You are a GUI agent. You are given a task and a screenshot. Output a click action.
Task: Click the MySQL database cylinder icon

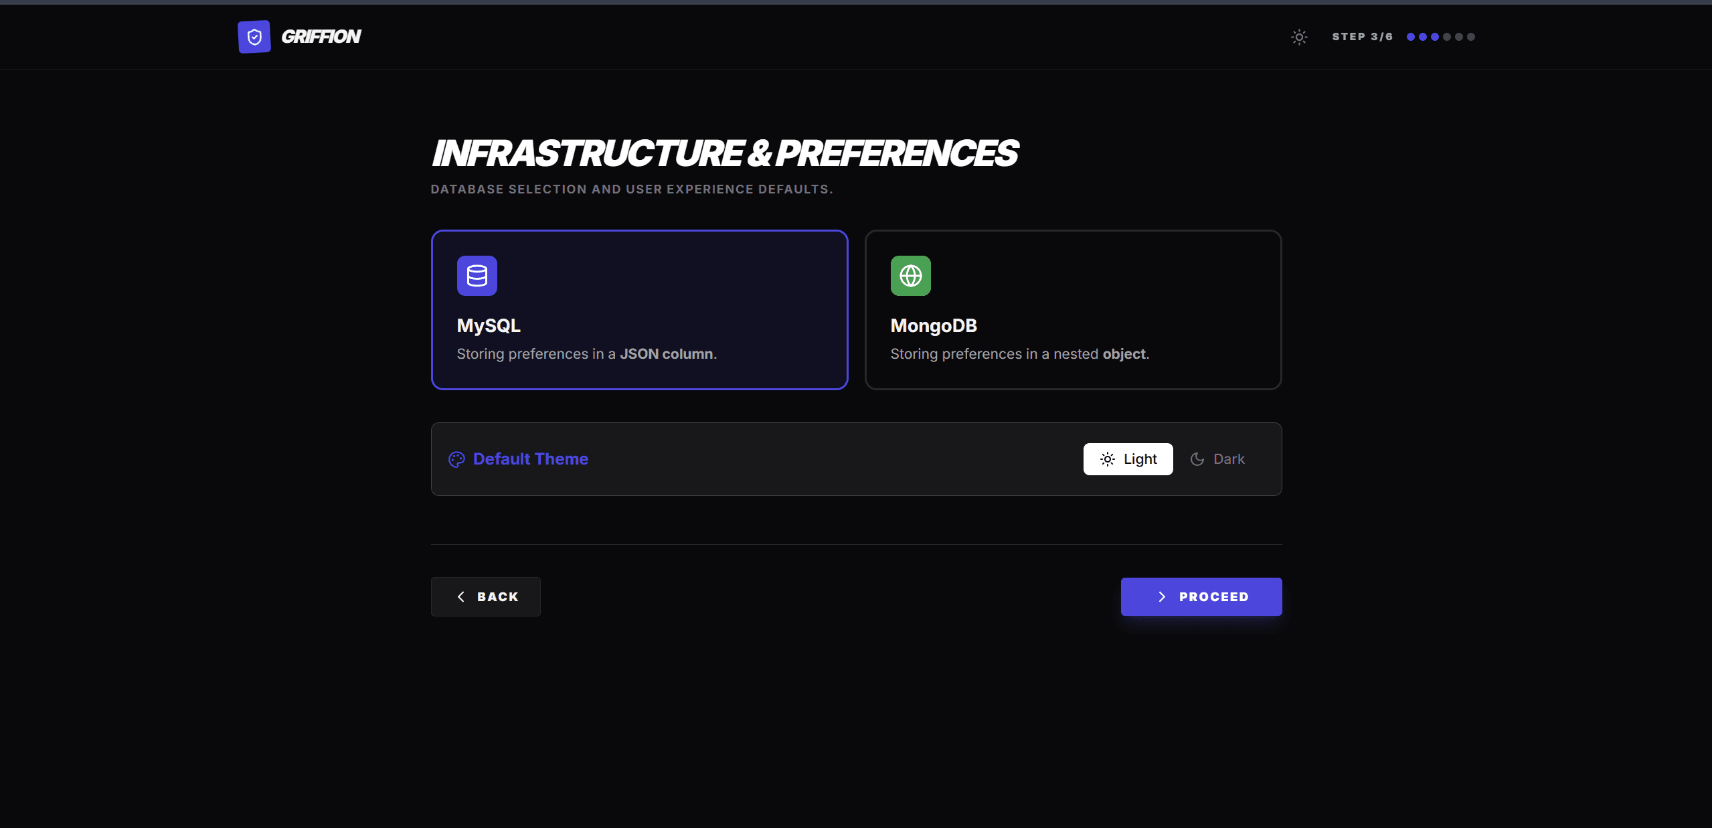point(477,276)
